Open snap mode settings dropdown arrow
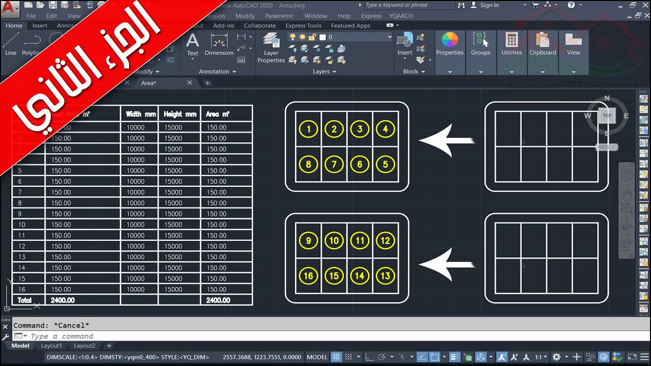The width and height of the screenshot is (651, 366). point(358,357)
